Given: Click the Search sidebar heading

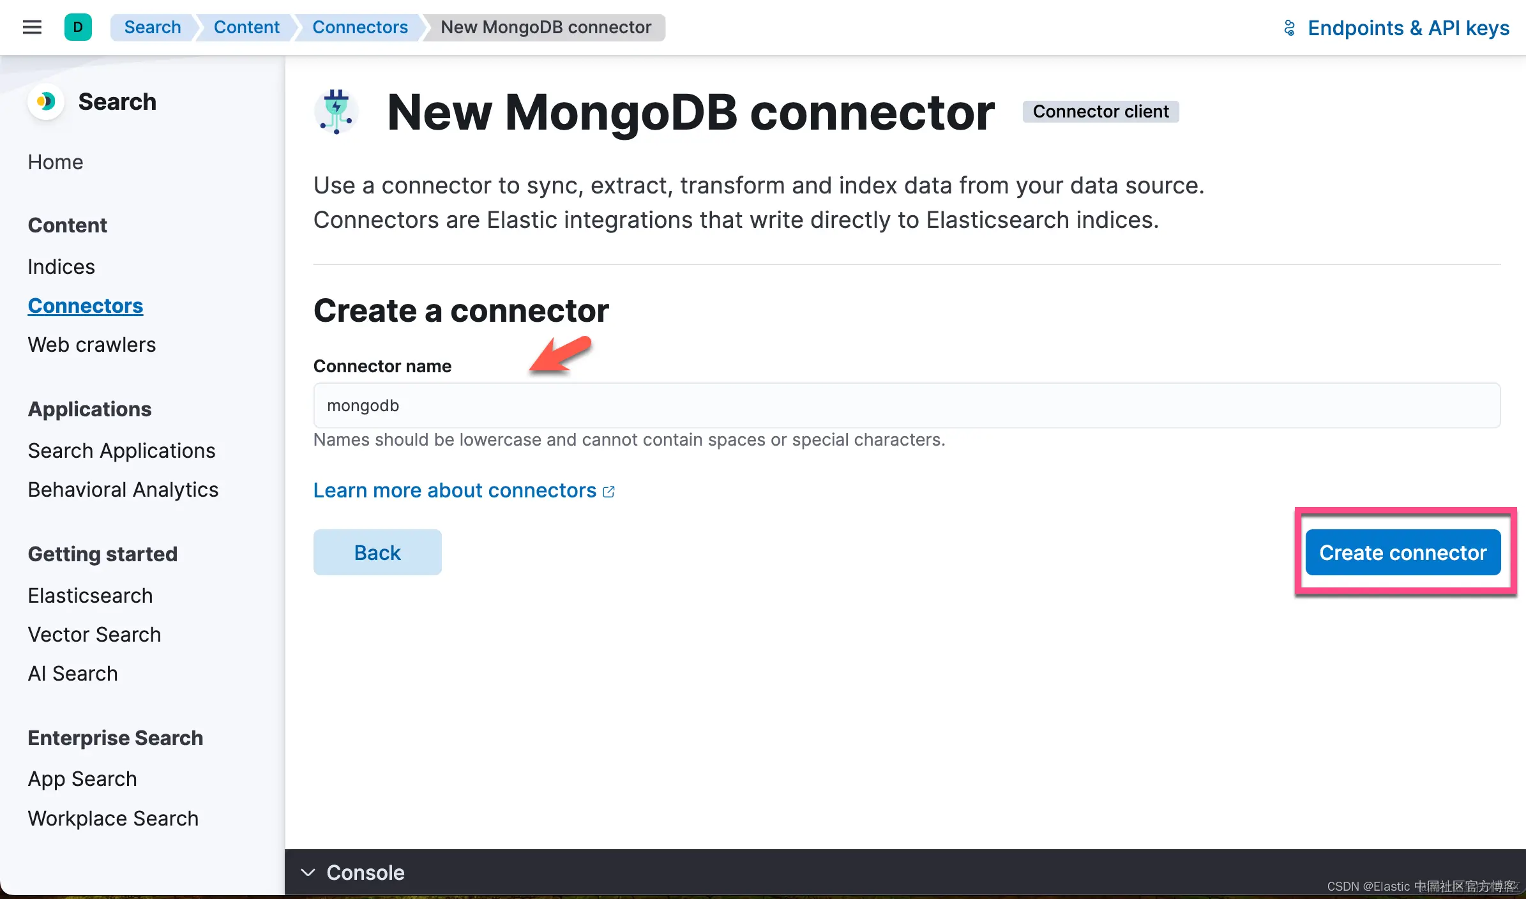Looking at the screenshot, I should pyautogui.click(x=117, y=102).
